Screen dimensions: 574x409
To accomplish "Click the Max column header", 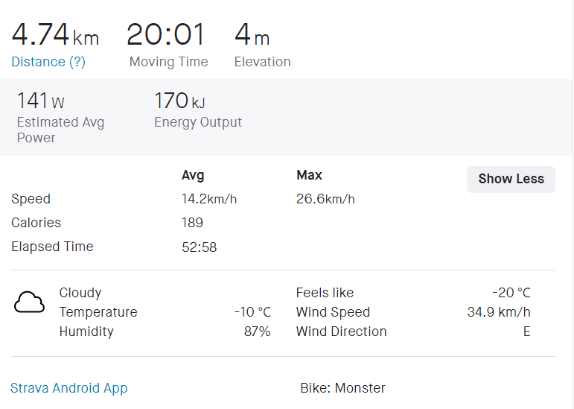I will (309, 176).
